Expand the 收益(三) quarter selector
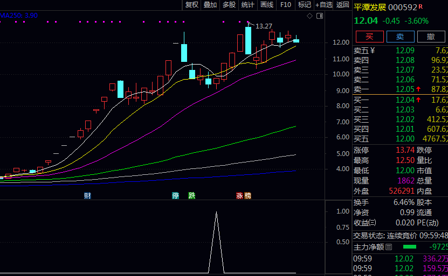This screenshot has width=448, height=276. coord(372,223)
